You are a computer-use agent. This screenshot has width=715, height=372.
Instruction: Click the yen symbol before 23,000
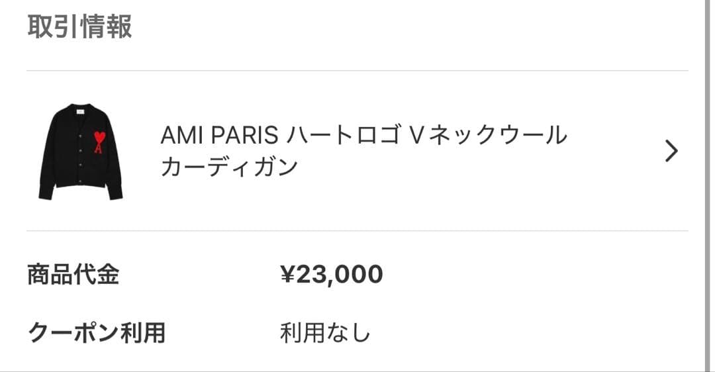[x=287, y=274]
